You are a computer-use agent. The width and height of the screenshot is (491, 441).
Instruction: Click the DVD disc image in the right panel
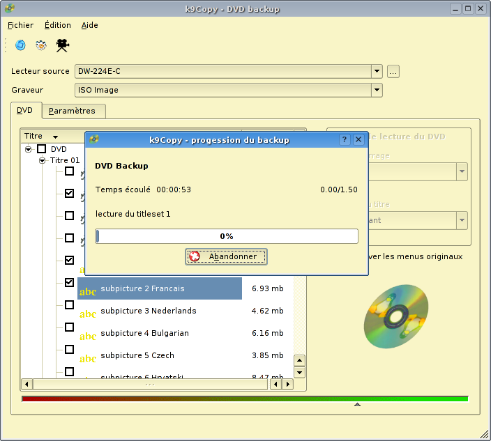(x=396, y=316)
